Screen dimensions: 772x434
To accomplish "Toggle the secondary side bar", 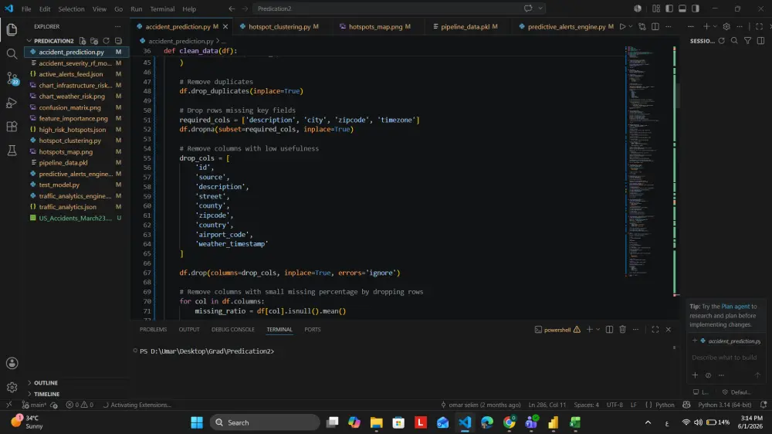I will coord(696,8).
